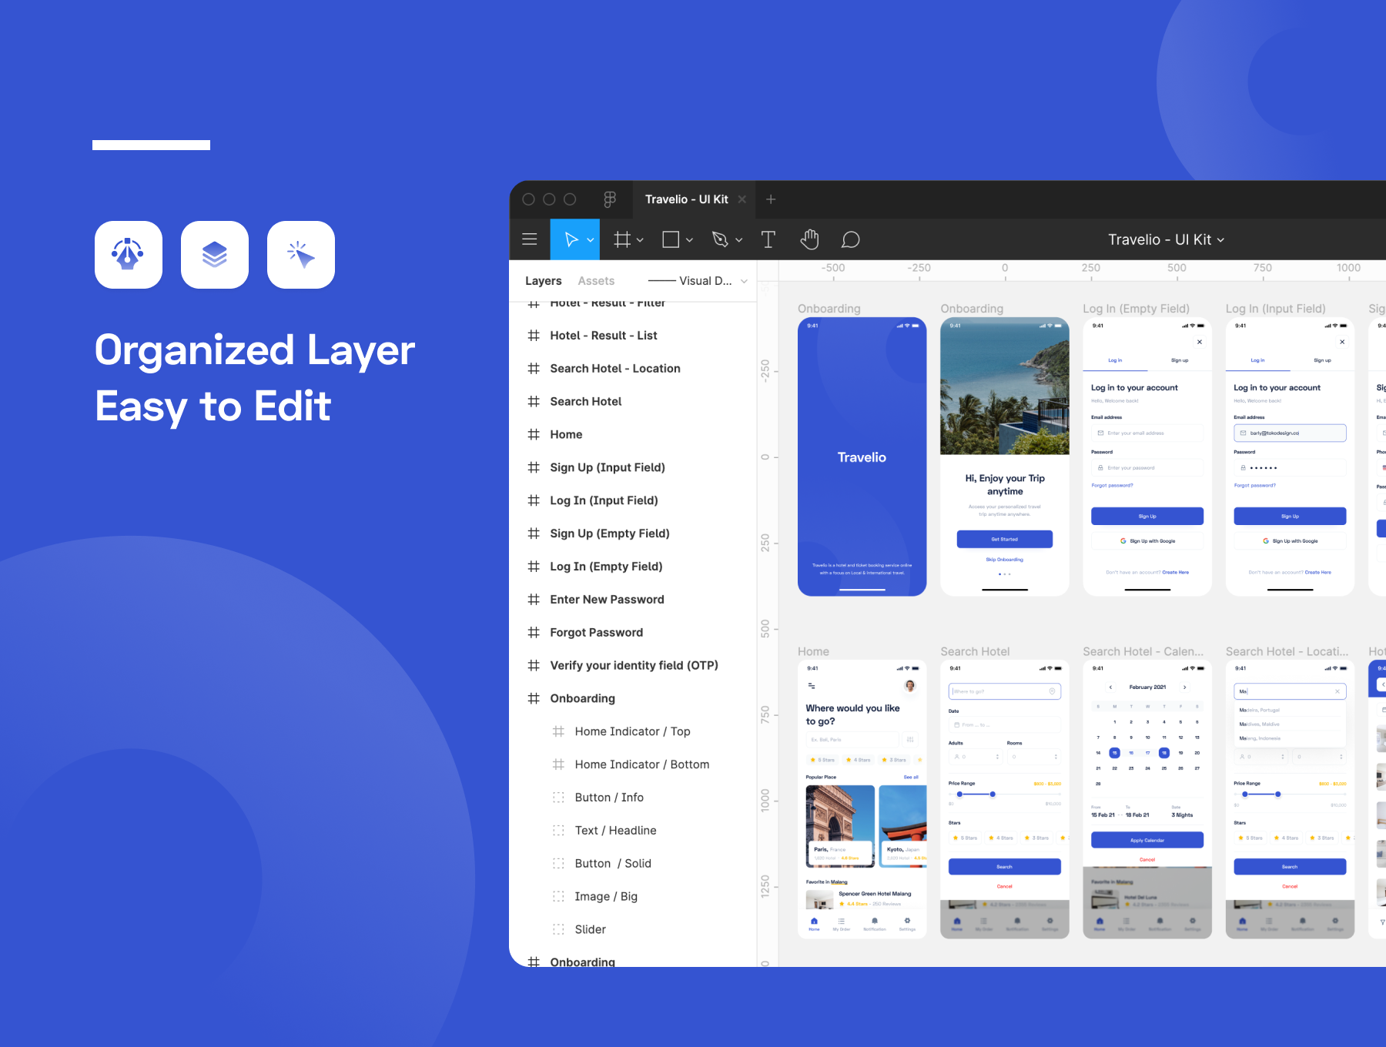Switch to the Assets tab
This screenshot has height=1047, width=1386.
596,281
